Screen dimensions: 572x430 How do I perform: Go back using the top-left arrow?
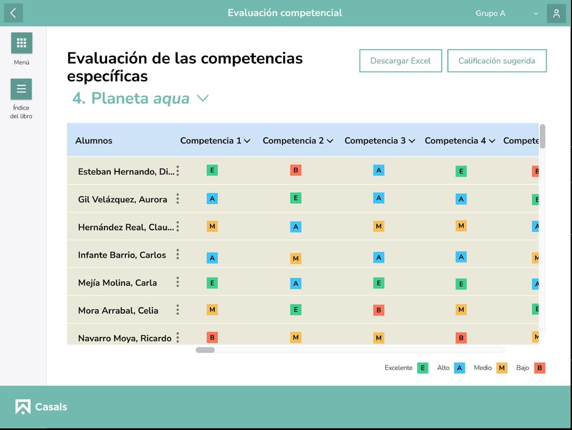coord(14,13)
